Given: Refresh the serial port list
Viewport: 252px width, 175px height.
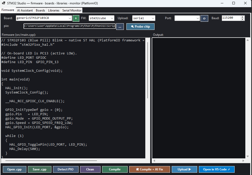Looking at the screenshot, I should coord(204,18).
